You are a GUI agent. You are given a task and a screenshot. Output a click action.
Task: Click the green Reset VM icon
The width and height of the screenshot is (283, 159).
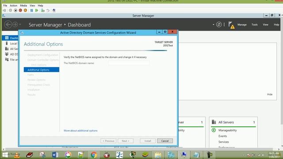point(37,11)
